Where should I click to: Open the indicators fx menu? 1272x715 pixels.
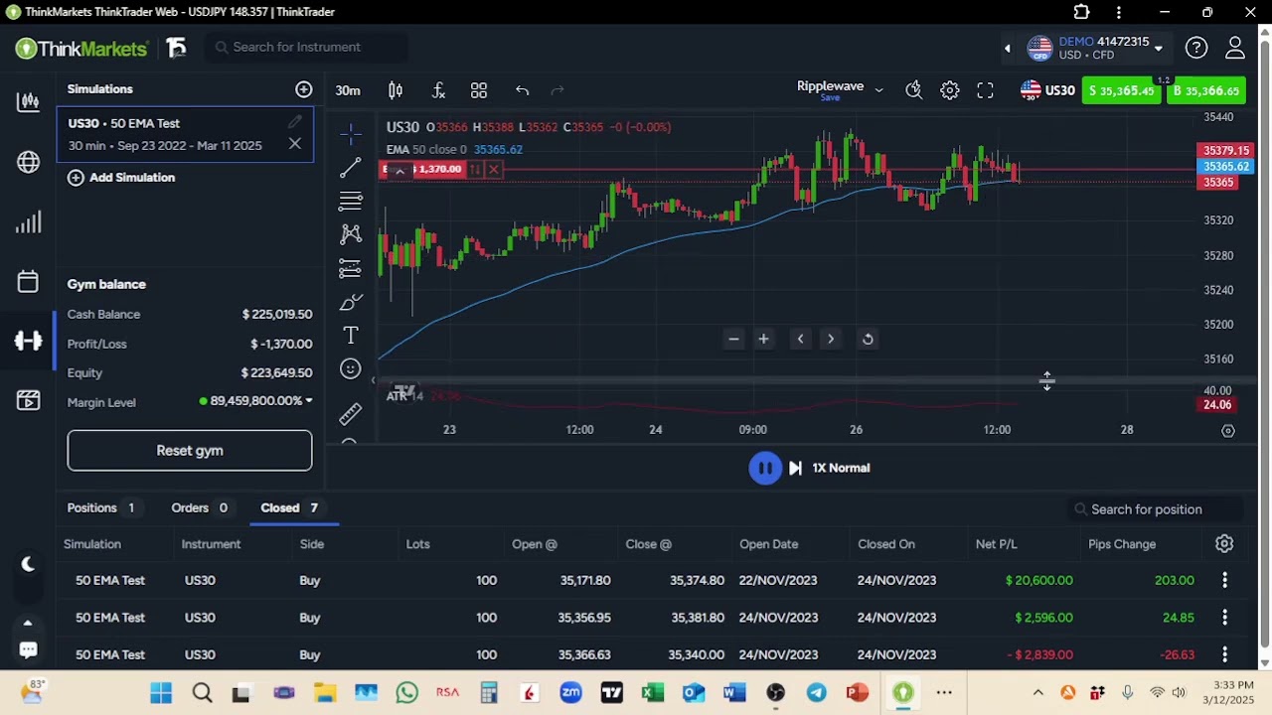(x=438, y=90)
